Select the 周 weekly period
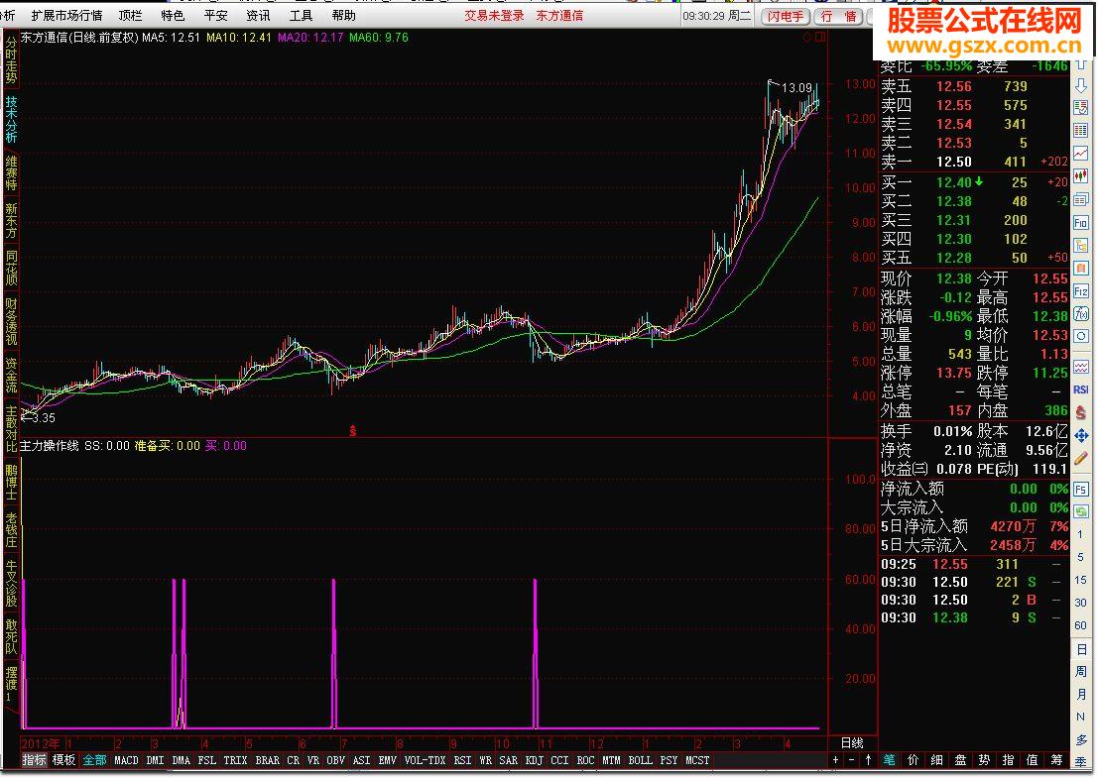1098x778 pixels. point(1080,671)
